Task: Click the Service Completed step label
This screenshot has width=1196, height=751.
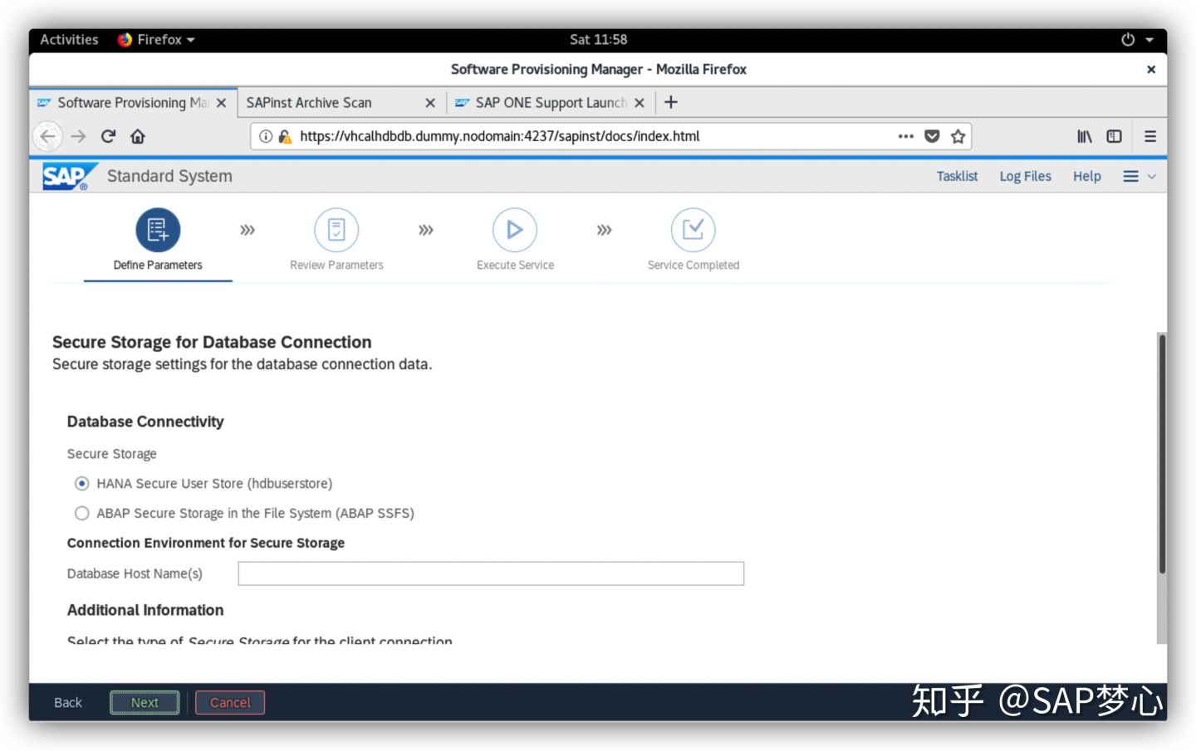Action: coord(694,266)
